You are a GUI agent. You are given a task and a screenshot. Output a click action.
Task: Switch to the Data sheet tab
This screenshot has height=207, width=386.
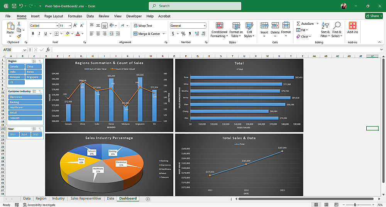click(27, 198)
